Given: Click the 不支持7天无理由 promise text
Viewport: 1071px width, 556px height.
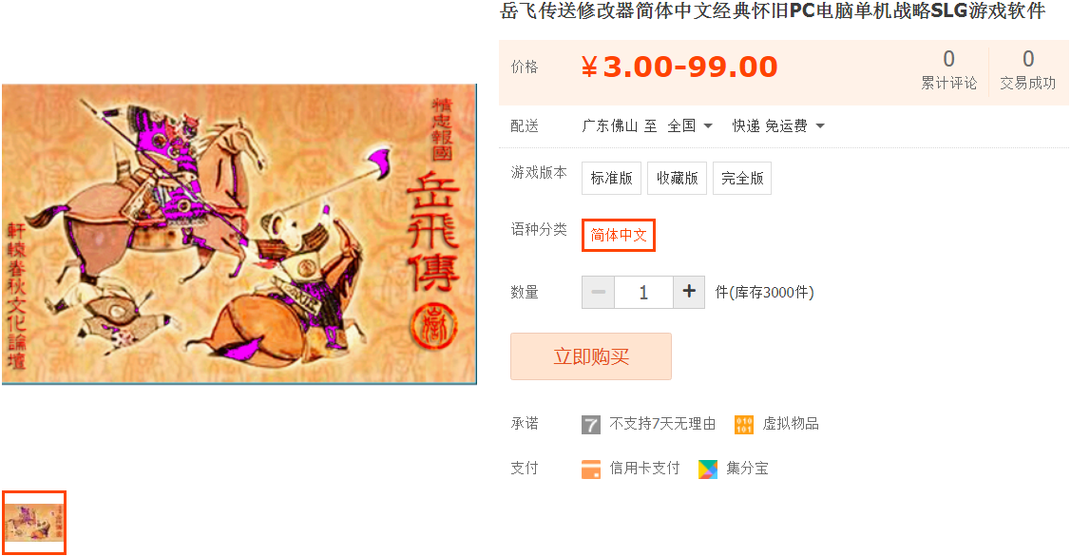Looking at the screenshot, I should [661, 424].
